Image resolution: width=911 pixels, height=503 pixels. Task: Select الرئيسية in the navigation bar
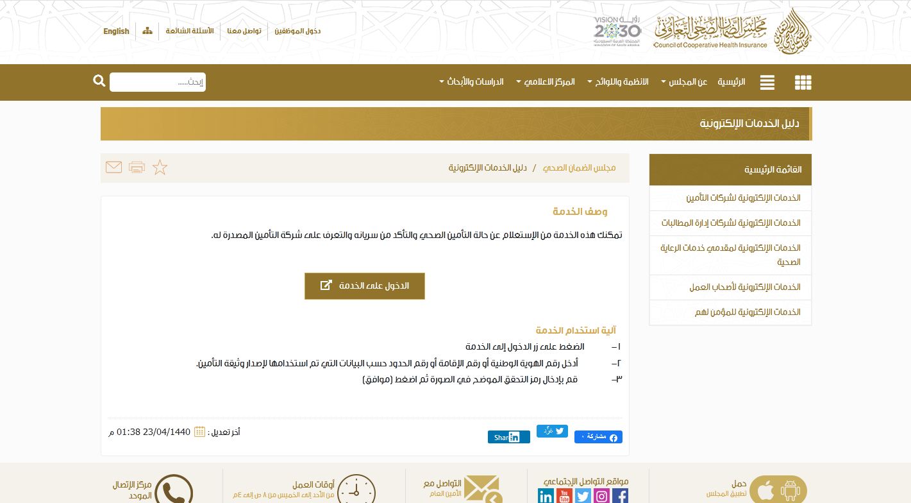click(x=731, y=82)
